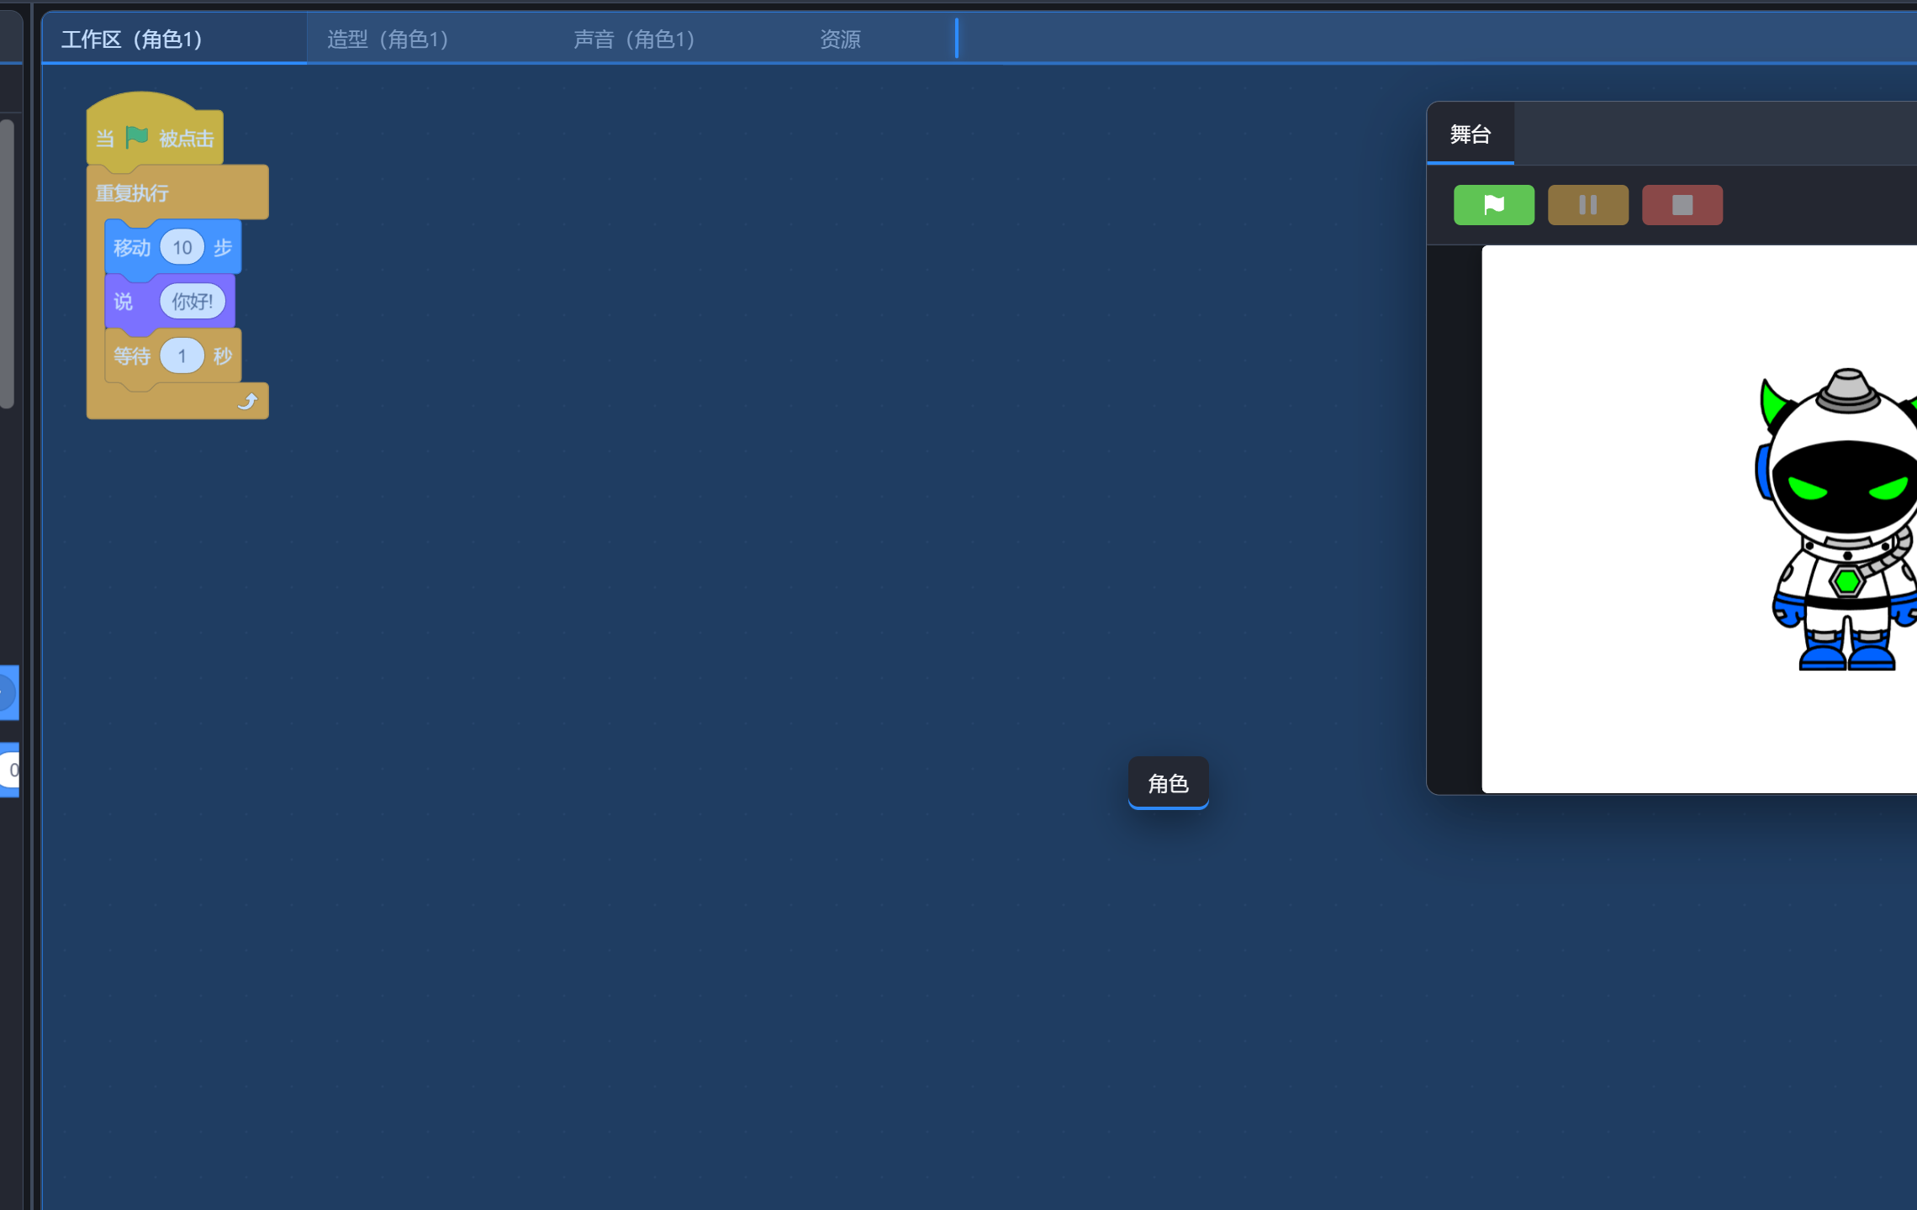Edit the 你好! text in 说 block
This screenshot has height=1210, width=1917.
[193, 301]
